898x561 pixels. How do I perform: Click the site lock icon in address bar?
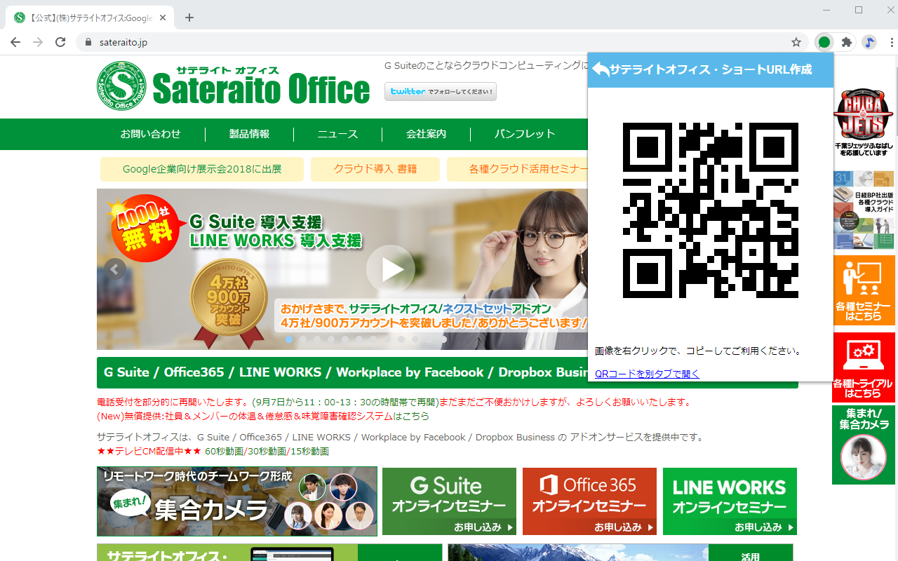click(88, 42)
